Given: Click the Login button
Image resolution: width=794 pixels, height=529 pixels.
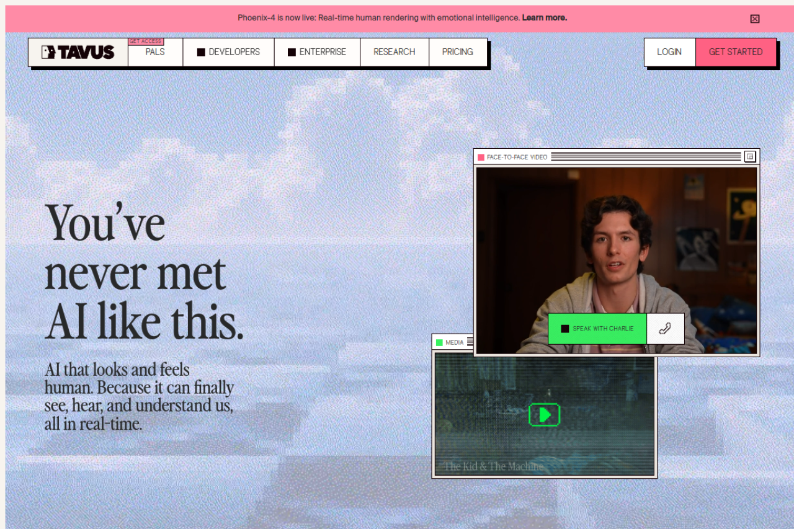Looking at the screenshot, I should (669, 52).
